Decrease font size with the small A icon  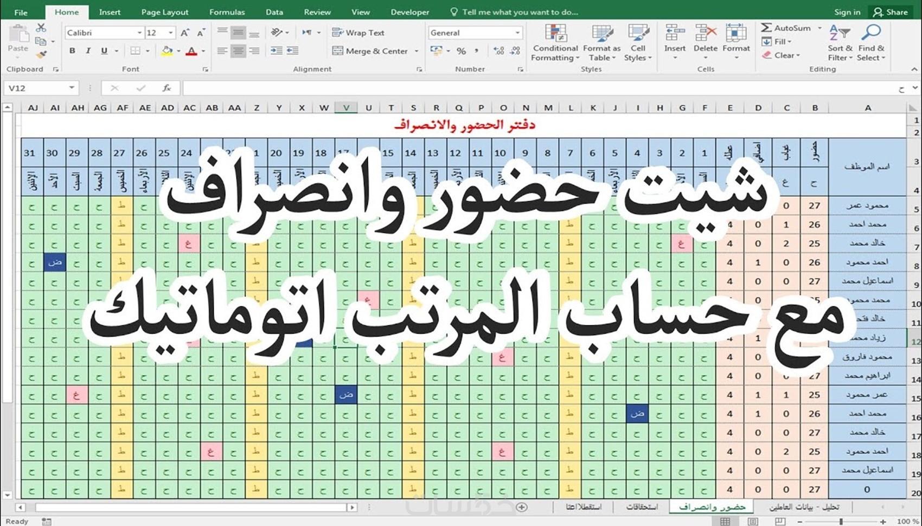(201, 33)
